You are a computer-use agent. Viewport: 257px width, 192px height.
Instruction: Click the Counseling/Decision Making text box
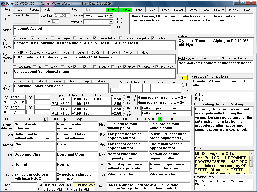(224, 126)
